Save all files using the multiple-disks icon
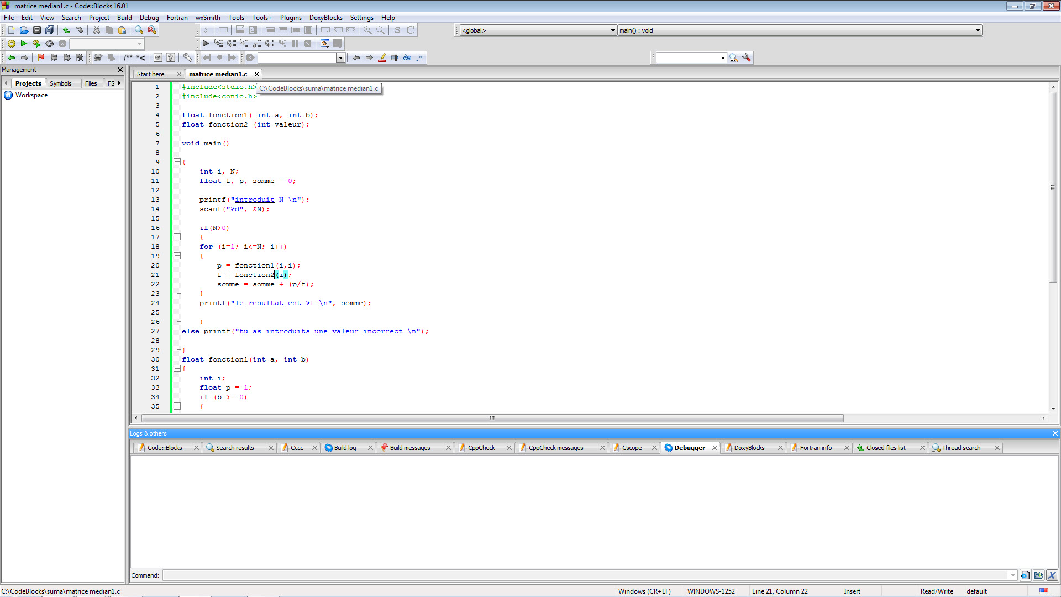This screenshot has width=1061, height=597. click(50, 30)
